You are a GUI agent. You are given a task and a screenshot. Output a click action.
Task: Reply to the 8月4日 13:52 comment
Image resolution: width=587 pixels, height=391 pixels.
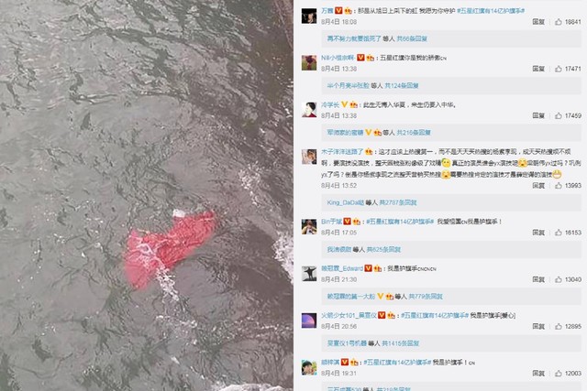click(x=538, y=185)
